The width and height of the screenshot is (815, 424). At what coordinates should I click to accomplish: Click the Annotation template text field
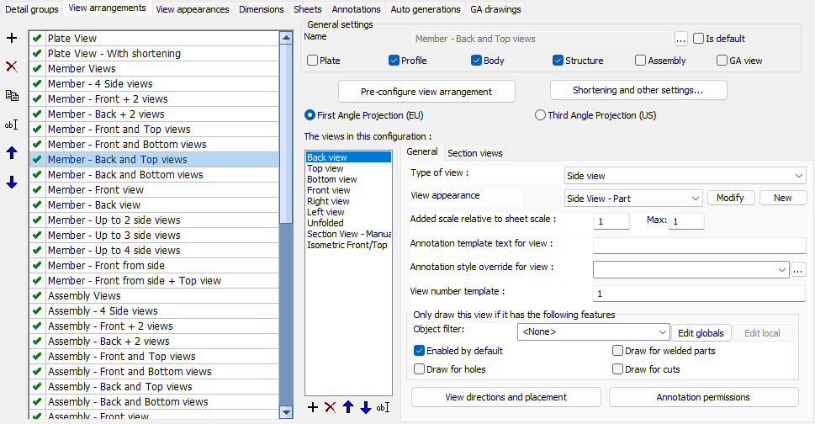pyautogui.click(x=700, y=245)
